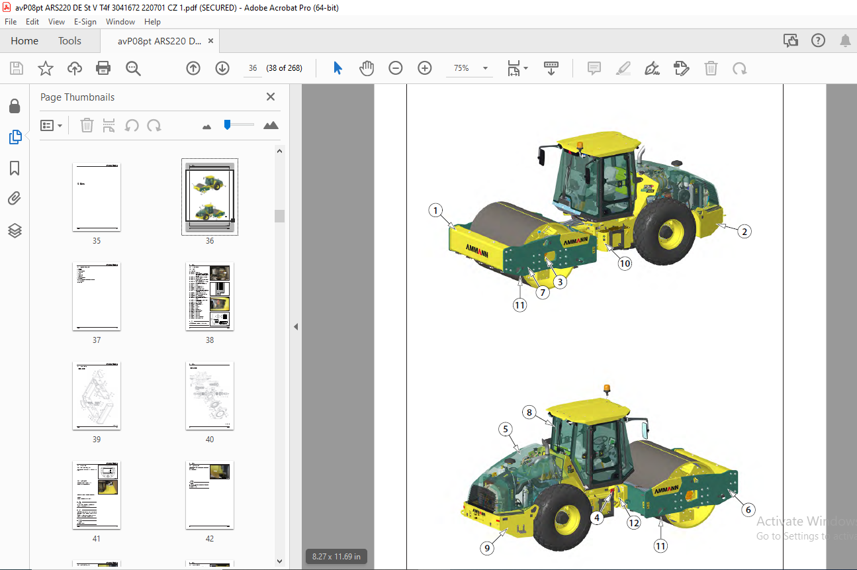Switch to the Home tab
The height and width of the screenshot is (570, 857).
pos(24,41)
